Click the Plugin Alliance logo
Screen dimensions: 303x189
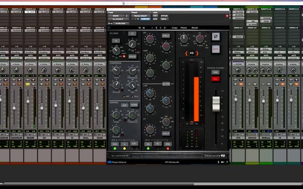(117, 162)
